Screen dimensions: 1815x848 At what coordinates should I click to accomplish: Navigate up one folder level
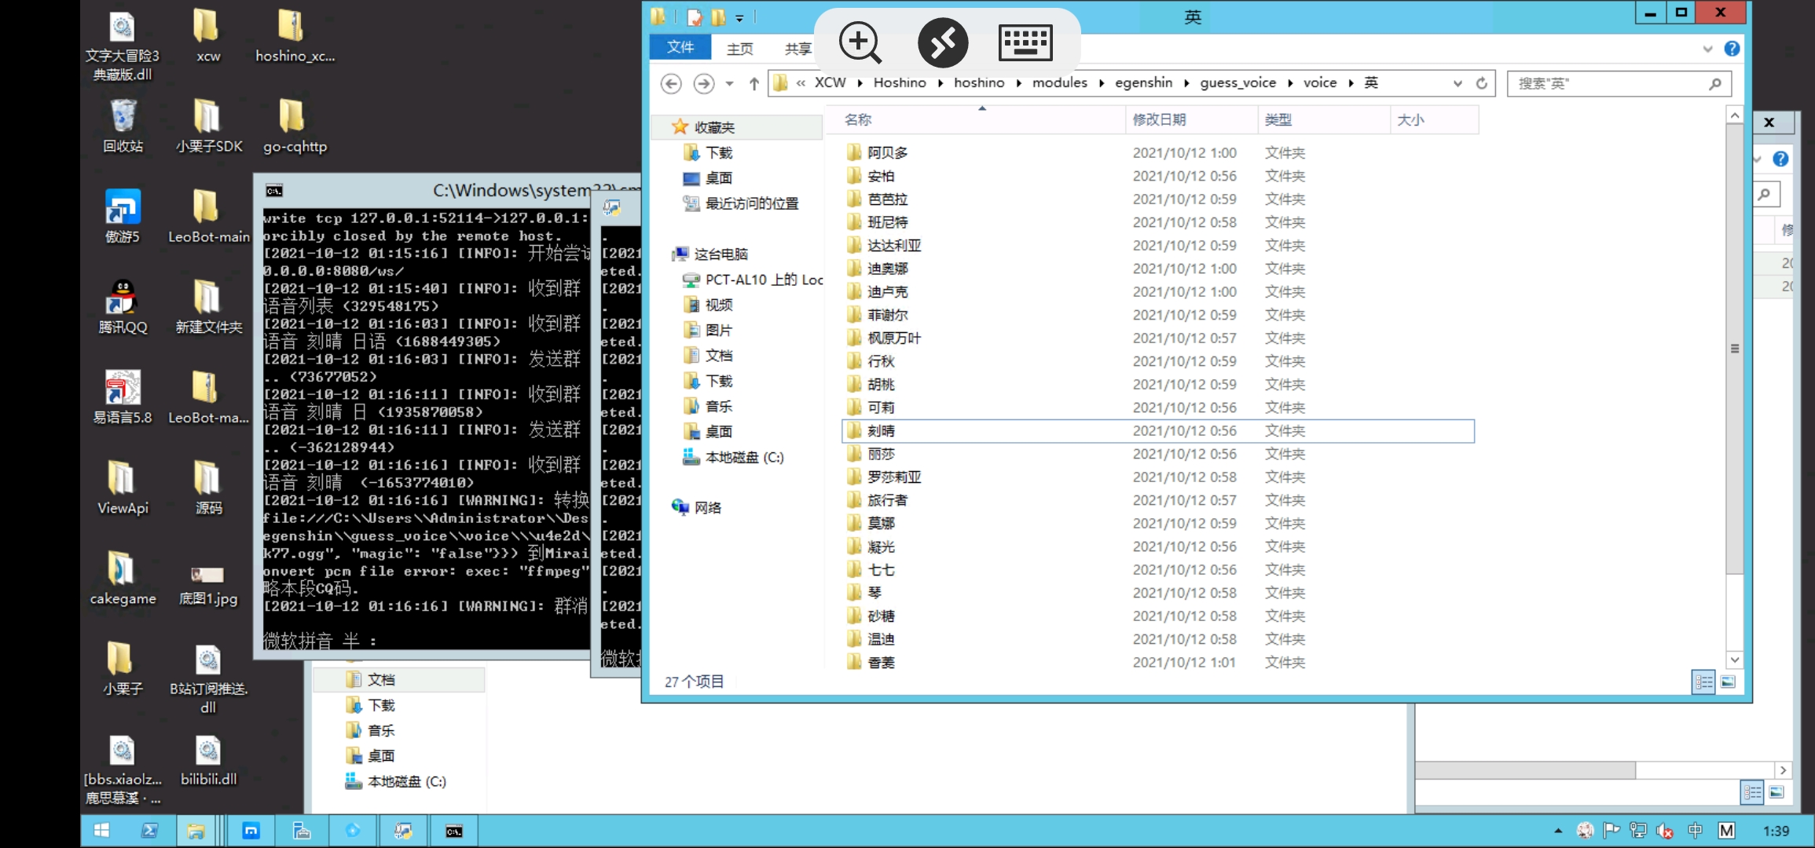pos(753,83)
